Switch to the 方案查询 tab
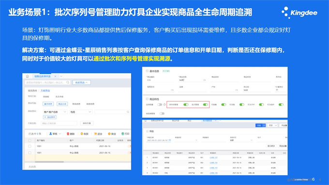329x185 pixels. 45,91
